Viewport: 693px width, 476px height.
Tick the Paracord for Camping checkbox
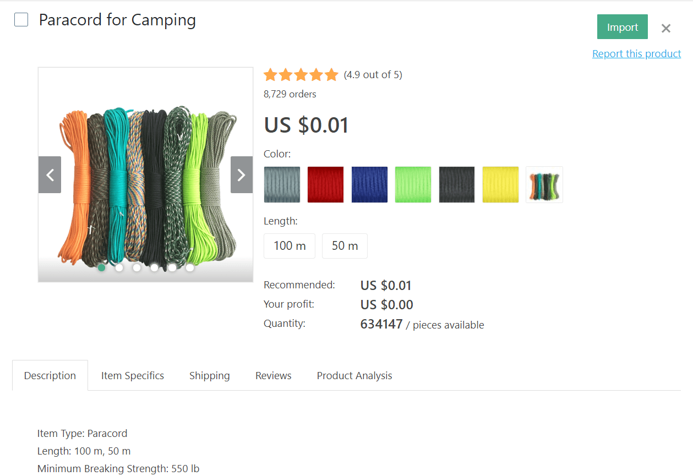point(21,20)
